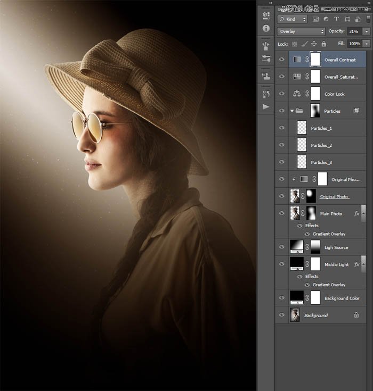Viewport: 373px width, 391px height.
Task: Toggle visibility of the Background layer
Action: 282,315
